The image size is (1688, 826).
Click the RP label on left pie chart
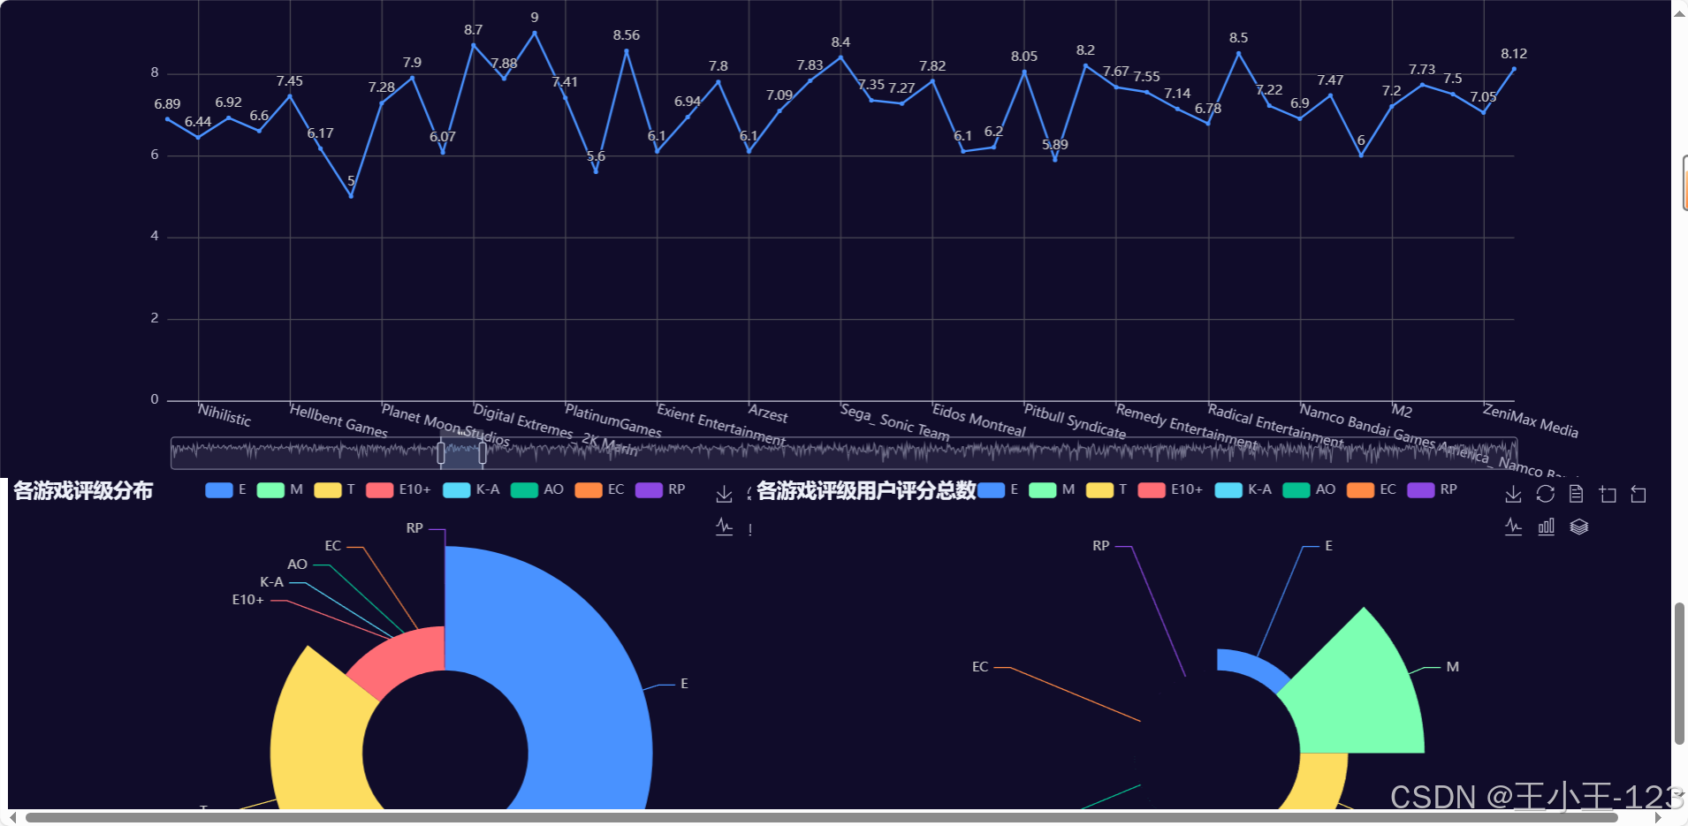(x=414, y=528)
